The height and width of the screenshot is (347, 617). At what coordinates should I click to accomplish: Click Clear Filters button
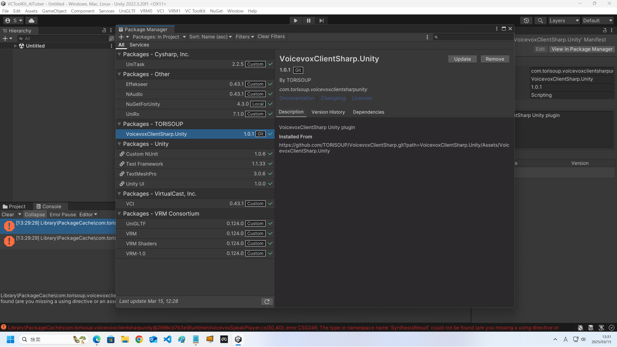pos(271,37)
